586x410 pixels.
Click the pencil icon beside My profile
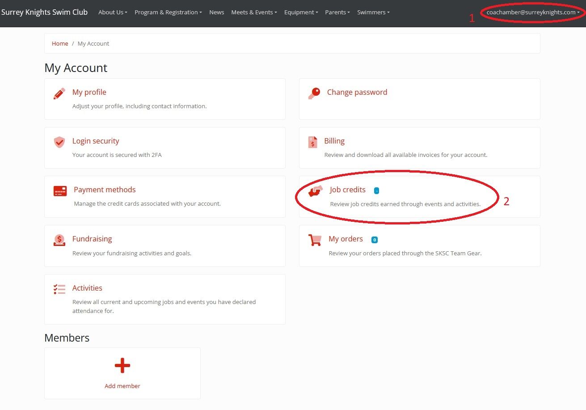tap(59, 93)
